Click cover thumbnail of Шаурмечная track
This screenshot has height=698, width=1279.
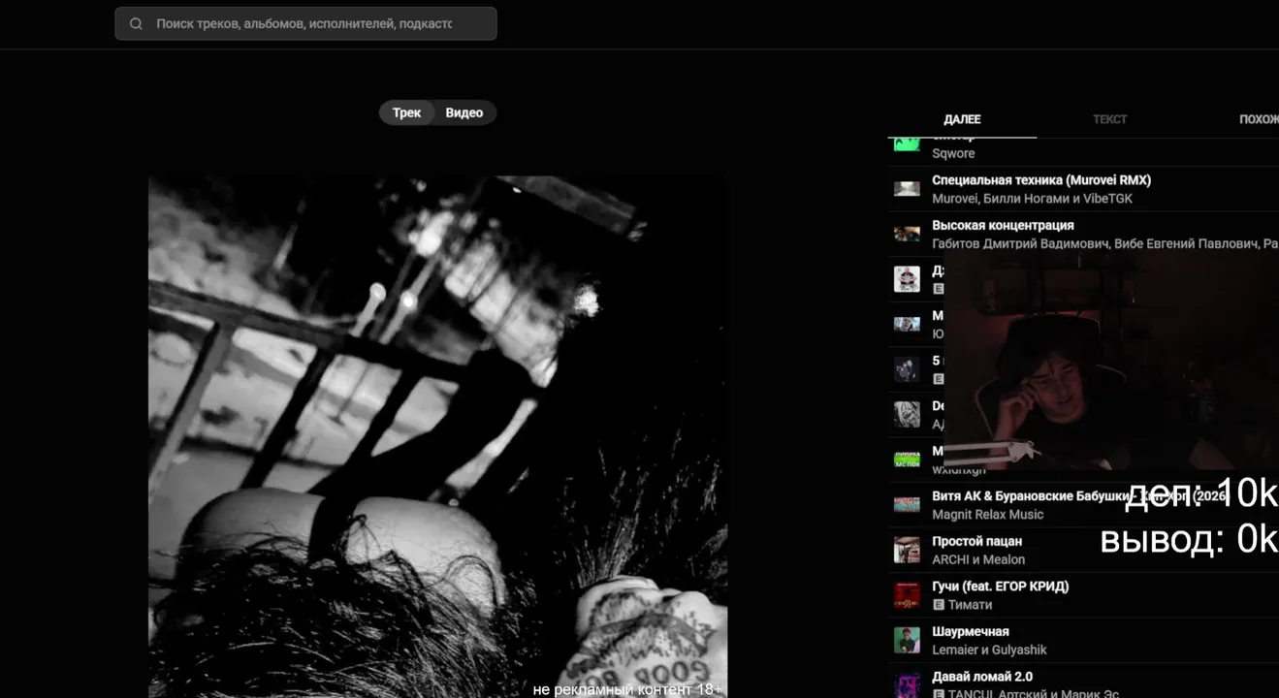[x=907, y=640]
